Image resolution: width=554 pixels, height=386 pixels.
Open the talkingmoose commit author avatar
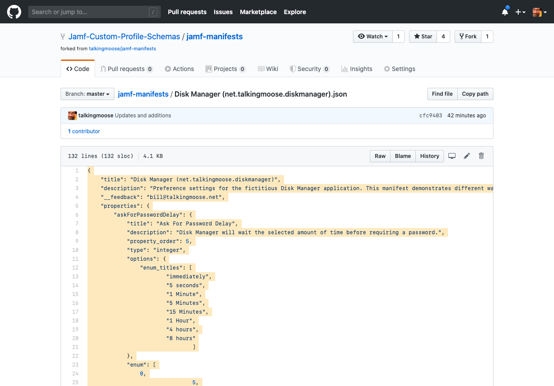click(72, 116)
